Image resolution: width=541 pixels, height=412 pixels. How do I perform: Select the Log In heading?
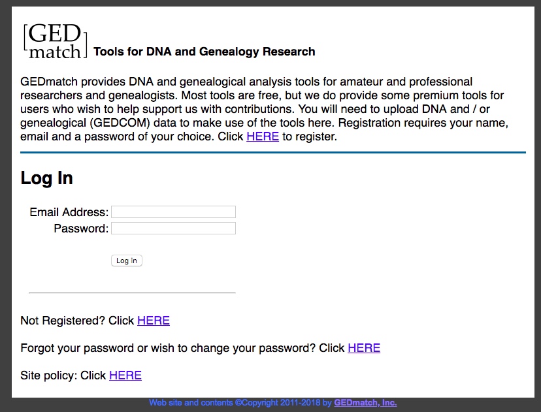[x=46, y=178]
